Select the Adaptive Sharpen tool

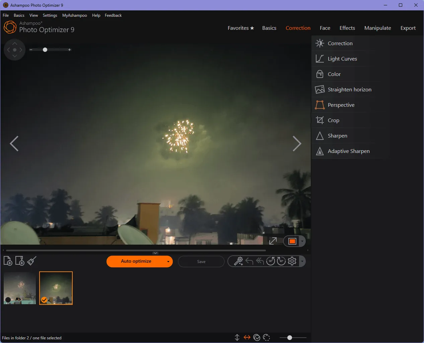tap(349, 151)
